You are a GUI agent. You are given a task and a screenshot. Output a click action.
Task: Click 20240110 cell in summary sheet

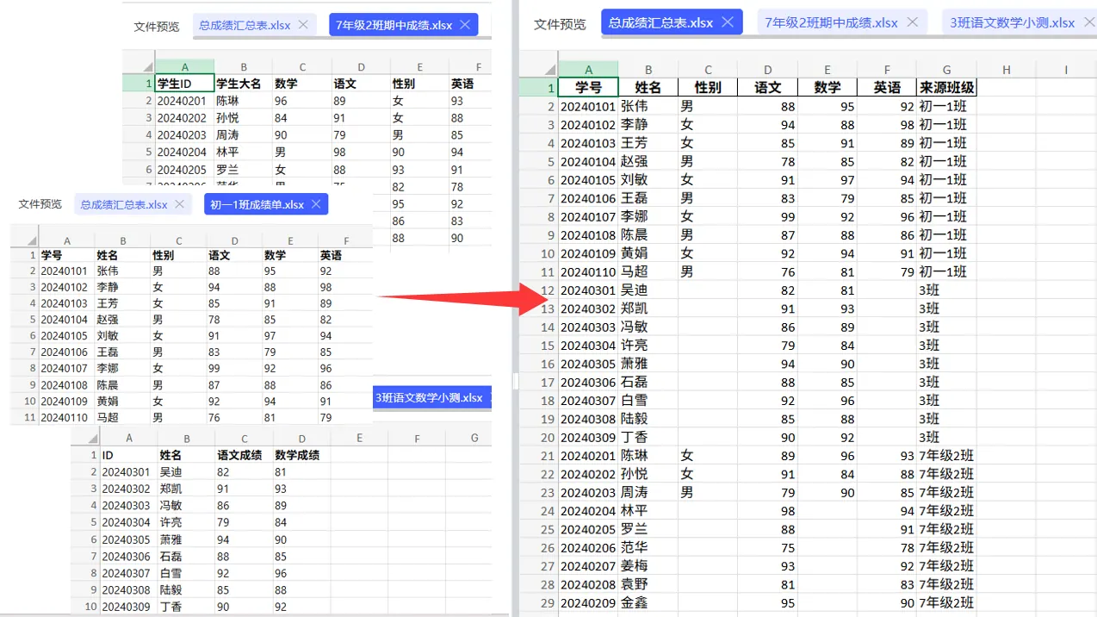point(588,271)
